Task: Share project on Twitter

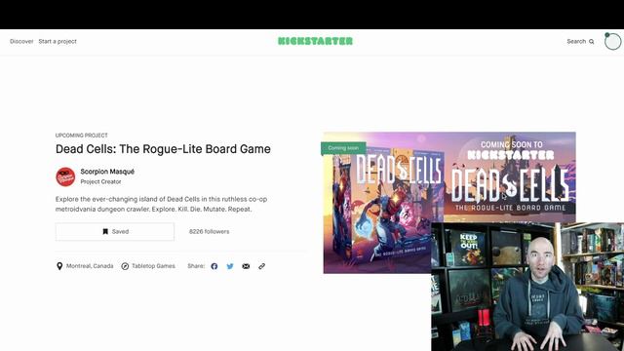Action: click(230, 266)
